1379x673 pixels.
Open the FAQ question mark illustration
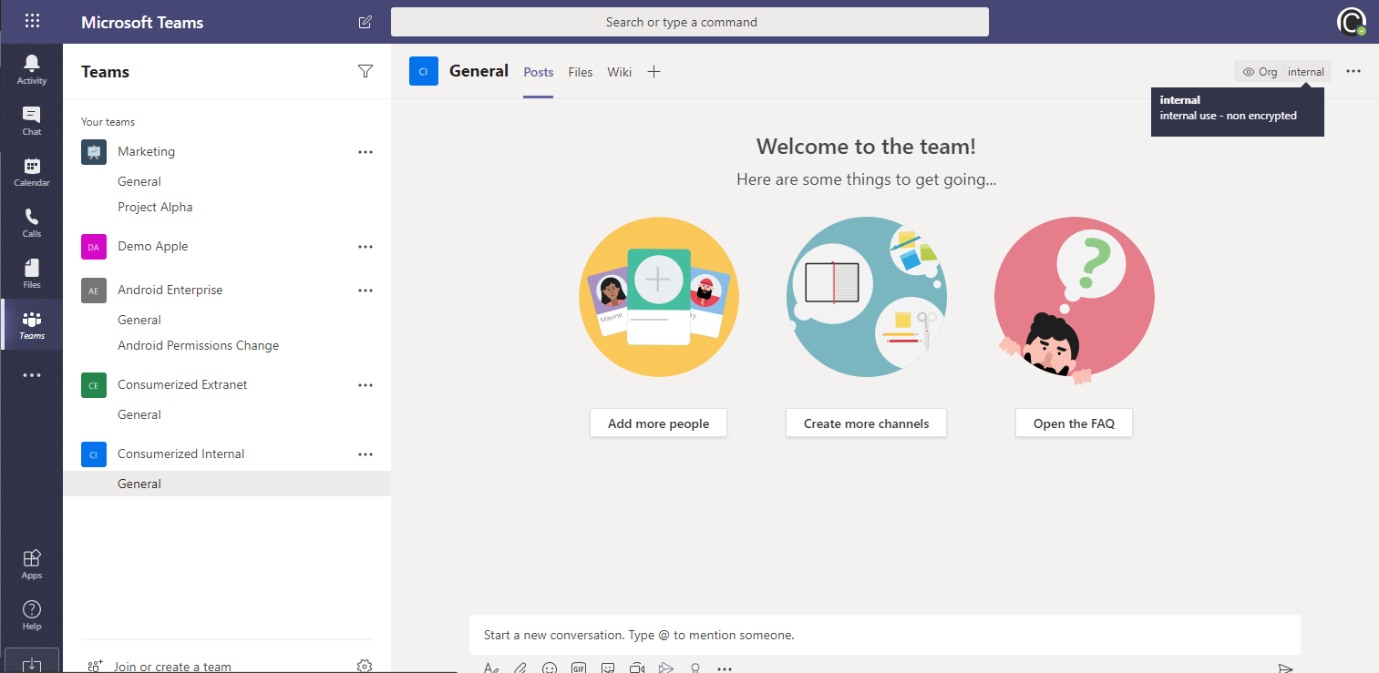tap(1075, 301)
